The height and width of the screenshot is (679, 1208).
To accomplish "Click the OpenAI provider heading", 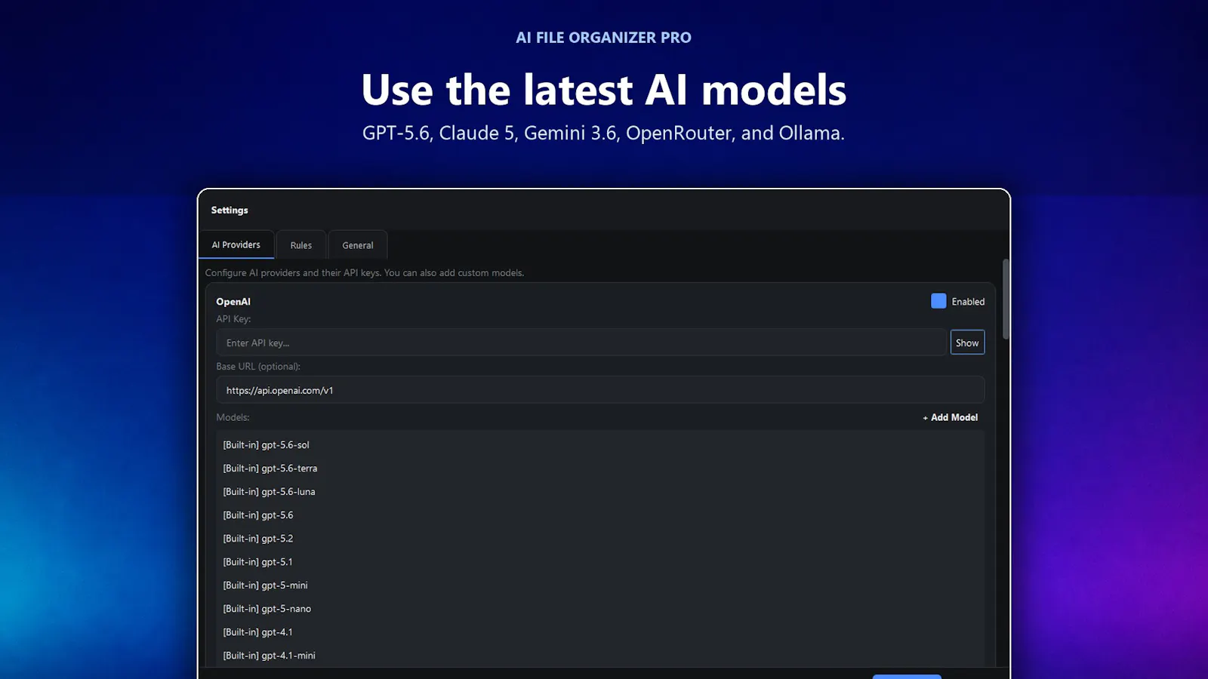I will pyautogui.click(x=233, y=301).
